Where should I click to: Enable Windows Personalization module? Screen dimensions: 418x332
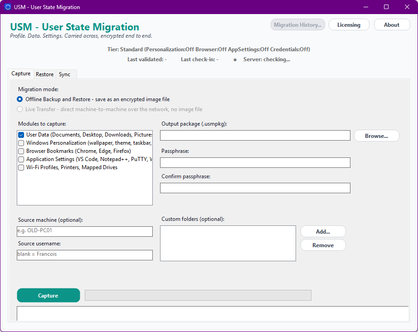click(x=21, y=143)
